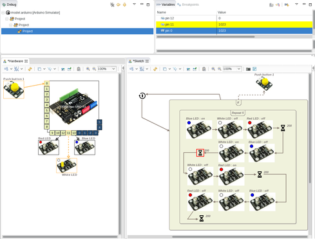This screenshot has width=315, height=239.
Task: Click the pin 0 variable row
Action: click(x=234, y=31)
